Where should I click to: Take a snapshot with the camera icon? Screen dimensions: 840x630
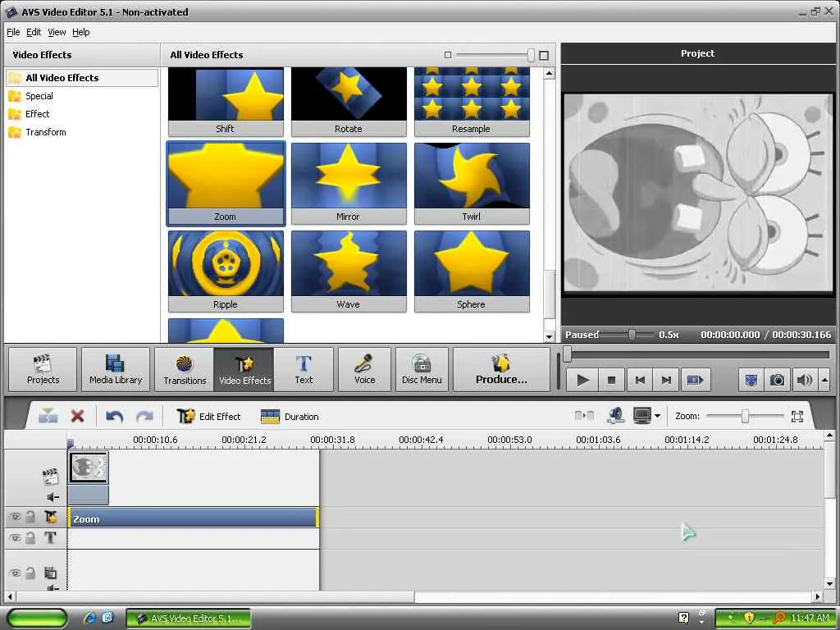tap(778, 381)
